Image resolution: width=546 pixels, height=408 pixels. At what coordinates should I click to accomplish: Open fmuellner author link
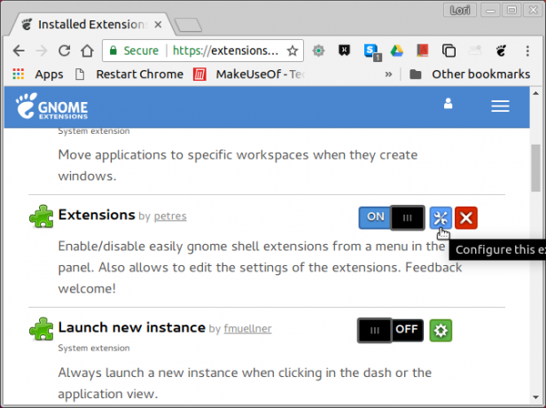247,328
